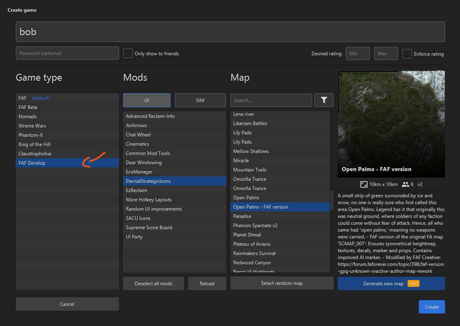Viewport: 460px width, 326px height.
Task: Switch to the SIM mods tab
Action: click(200, 100)
